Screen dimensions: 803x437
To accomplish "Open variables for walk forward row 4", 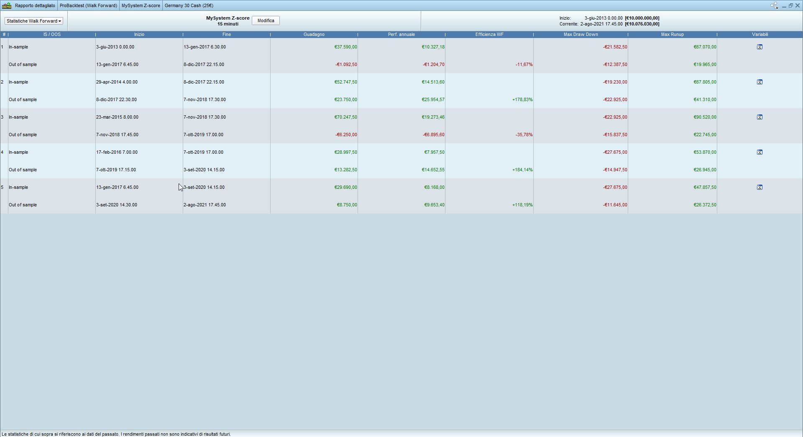I will pos(760,152).
